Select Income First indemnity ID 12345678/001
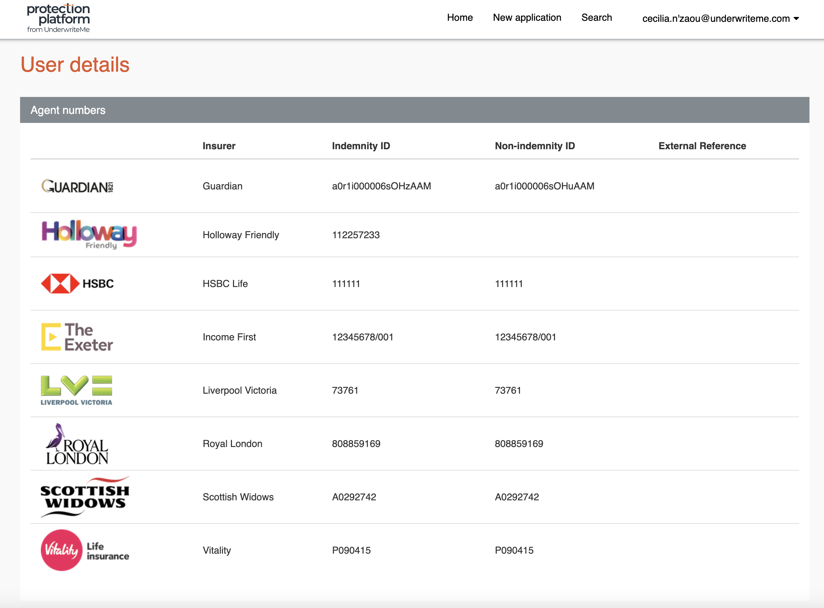Image resolution: width=824 pixels, height=608 pixels. [x=362, y=337]
